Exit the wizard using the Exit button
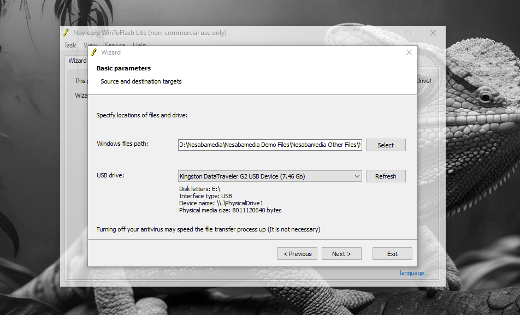 coord(392,254)
